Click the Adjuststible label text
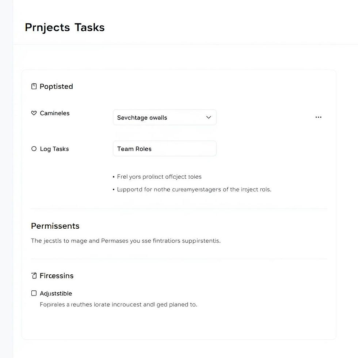This screenshot has height=358, width=358. (56, 293)
